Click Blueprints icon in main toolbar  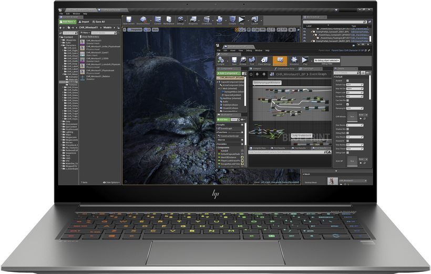(193, 20)
